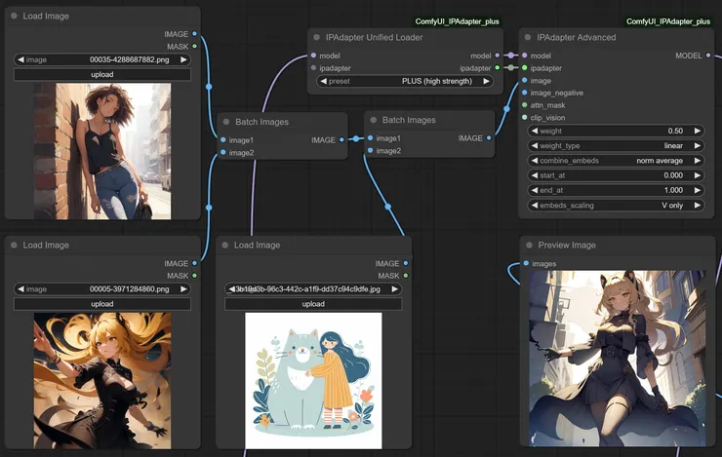722x457 pixels.
Task: Click the ComfyUI_IPAdapter_plus badge above IPAdapter Advanced
Action: (668, 21)
